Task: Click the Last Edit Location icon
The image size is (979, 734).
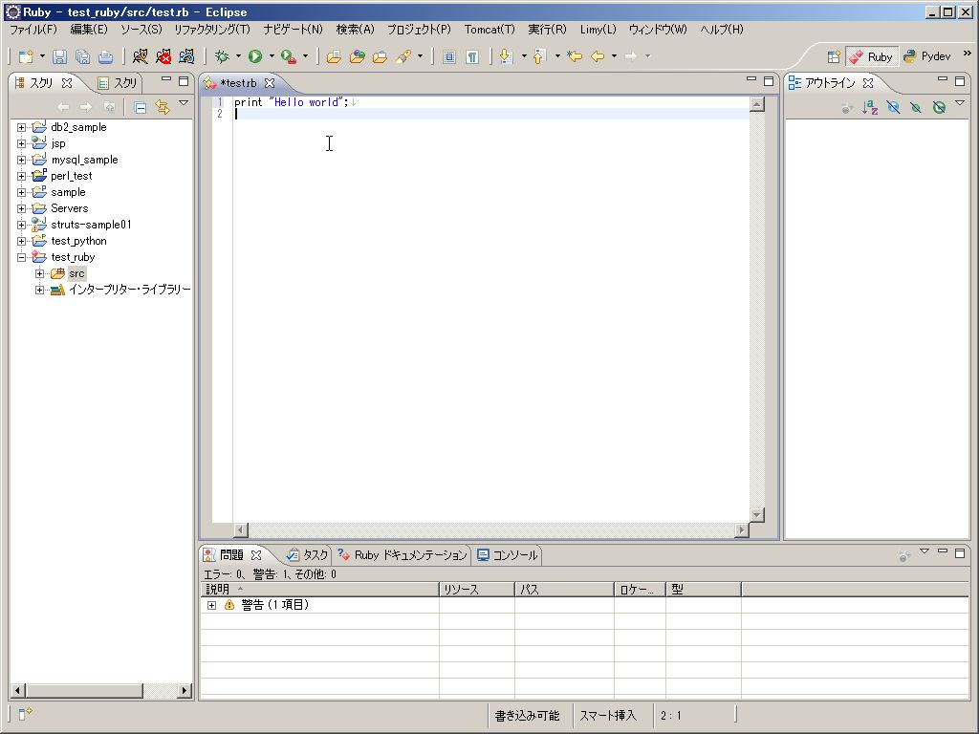Action: click(x=575, y=56)
